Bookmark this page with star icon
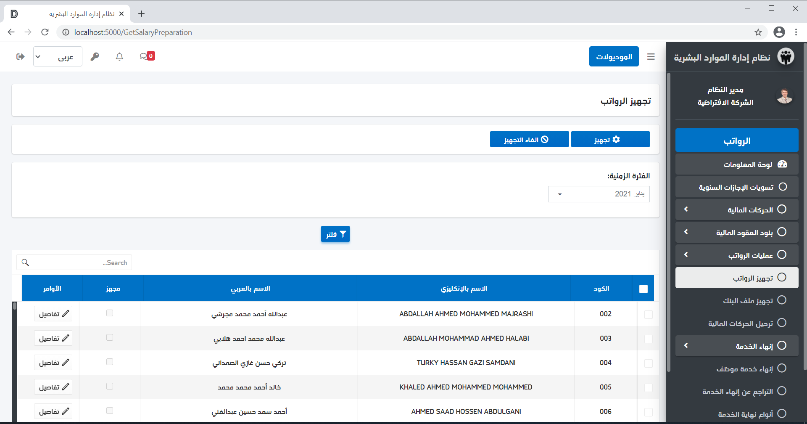The height and width of the screenshot is (424, 807). 758,32
